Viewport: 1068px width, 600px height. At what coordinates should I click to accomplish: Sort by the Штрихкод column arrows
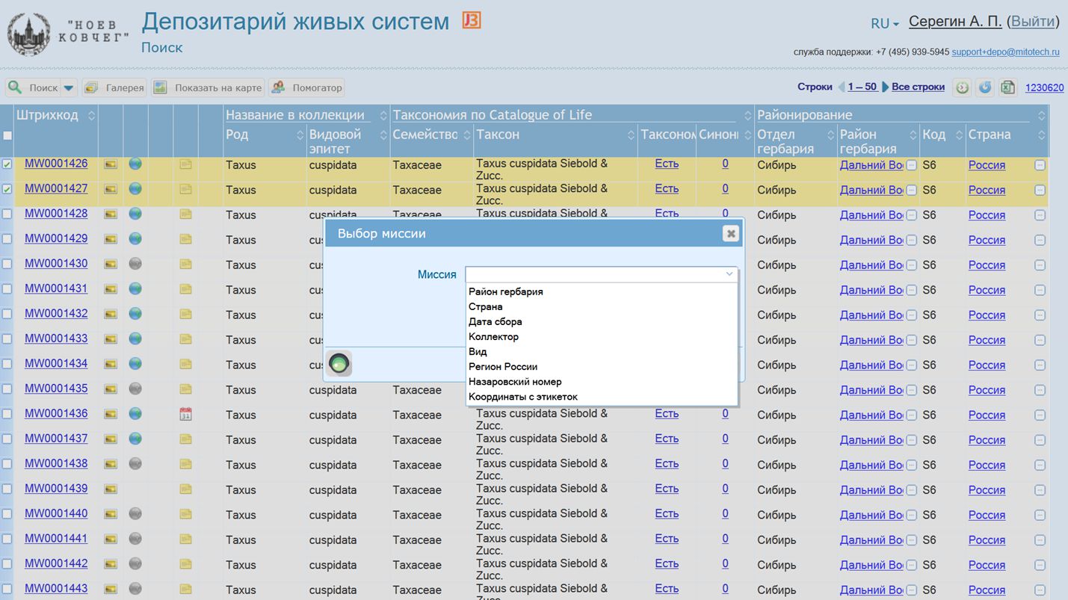91,116
